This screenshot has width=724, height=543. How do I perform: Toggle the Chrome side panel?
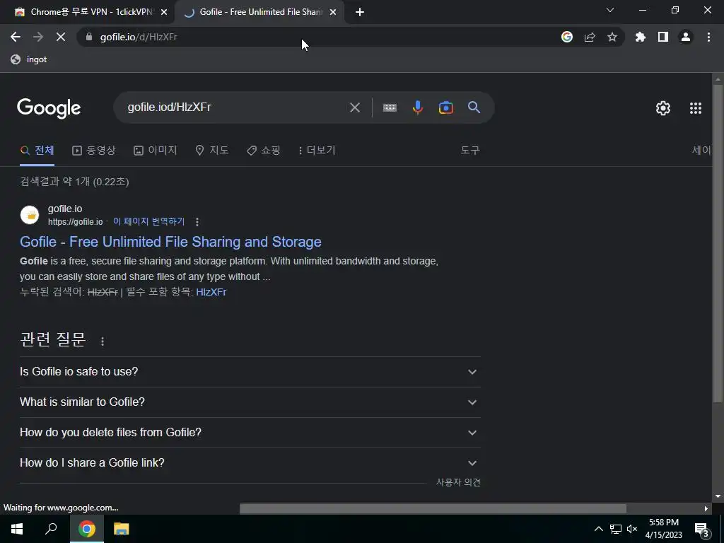(x=663, y=37)
